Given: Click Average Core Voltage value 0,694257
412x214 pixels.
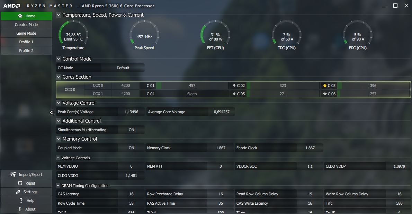Looking at the screenshot, I should pos(222,112).
